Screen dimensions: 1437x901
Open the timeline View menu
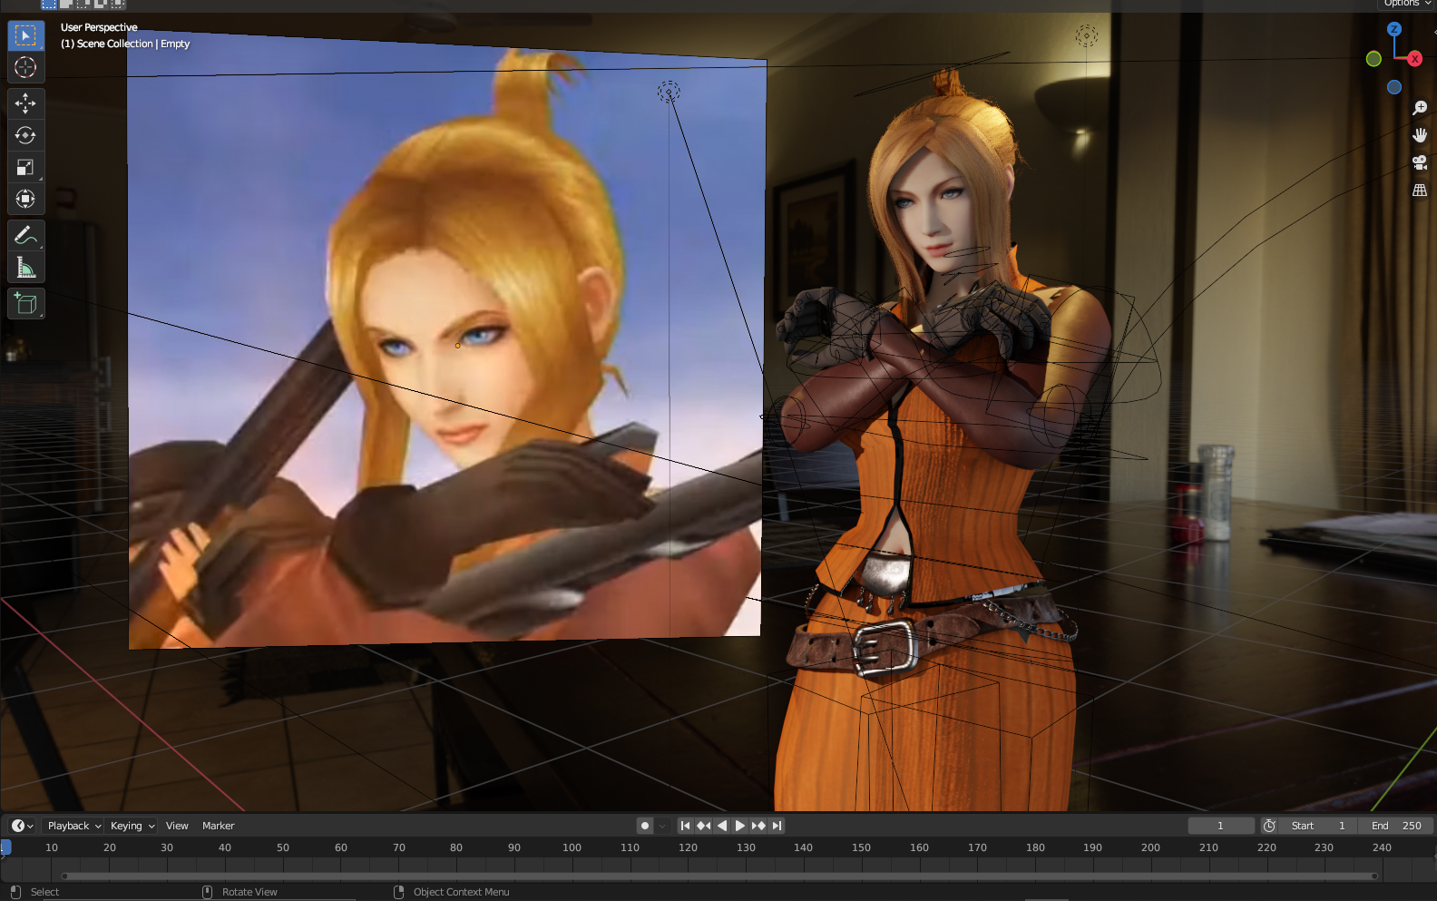pyautogui.click(x=177, y=826)
